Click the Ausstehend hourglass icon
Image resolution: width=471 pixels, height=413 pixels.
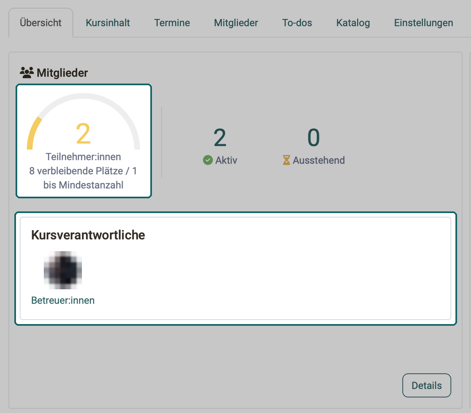coord(286,160)
